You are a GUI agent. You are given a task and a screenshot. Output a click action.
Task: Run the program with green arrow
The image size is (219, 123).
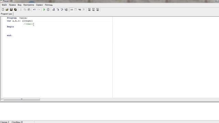coord(44,10)
